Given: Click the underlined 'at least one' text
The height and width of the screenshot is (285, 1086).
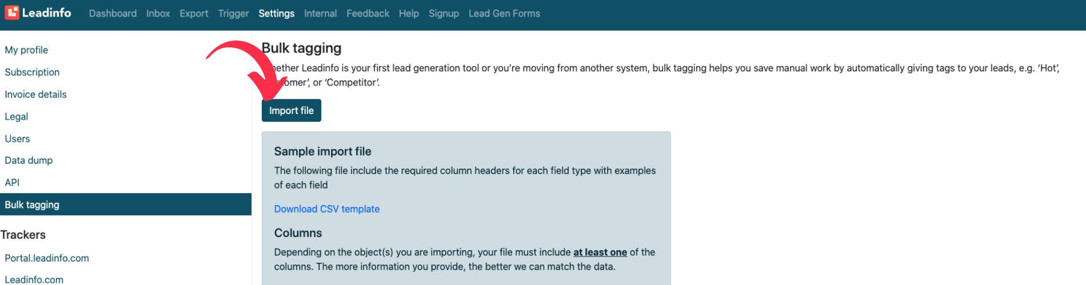Looking at the screenshot, I should pos(600,253).
